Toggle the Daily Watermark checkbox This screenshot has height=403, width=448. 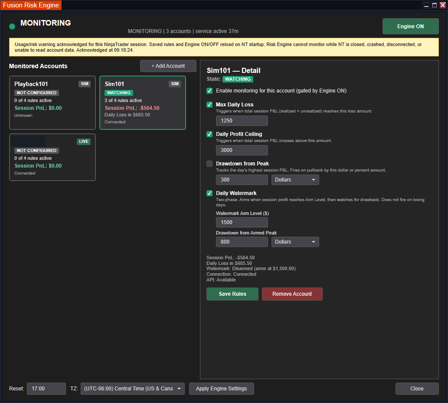(x=209, y=193)
